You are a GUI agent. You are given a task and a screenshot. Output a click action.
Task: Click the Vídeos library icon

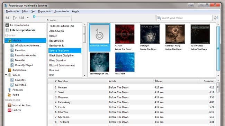(x=10, y=75)
